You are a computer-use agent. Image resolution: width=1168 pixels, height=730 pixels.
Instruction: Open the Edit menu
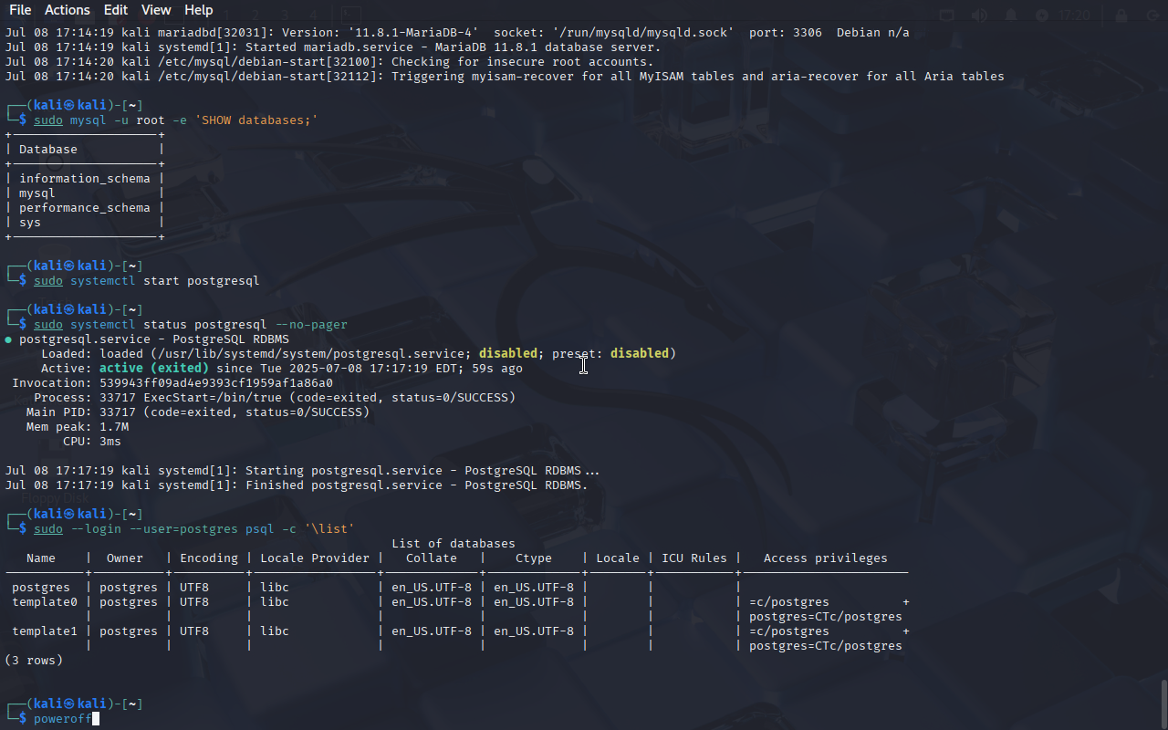116,10
